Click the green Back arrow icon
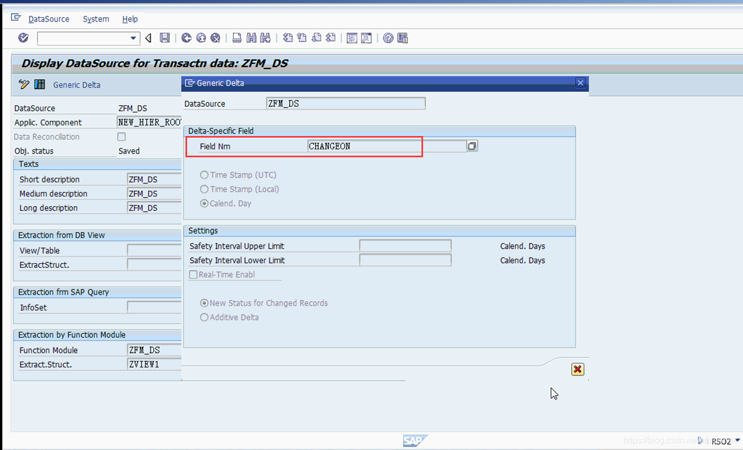This screenshot has width=743, height=450. pyautogui.click(x=186, y=38)
